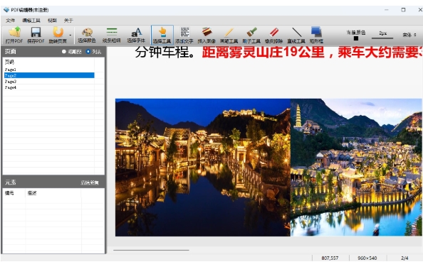Open the color palette selection tool
This screenshot has width=423, height=262.
click(87, 35)
